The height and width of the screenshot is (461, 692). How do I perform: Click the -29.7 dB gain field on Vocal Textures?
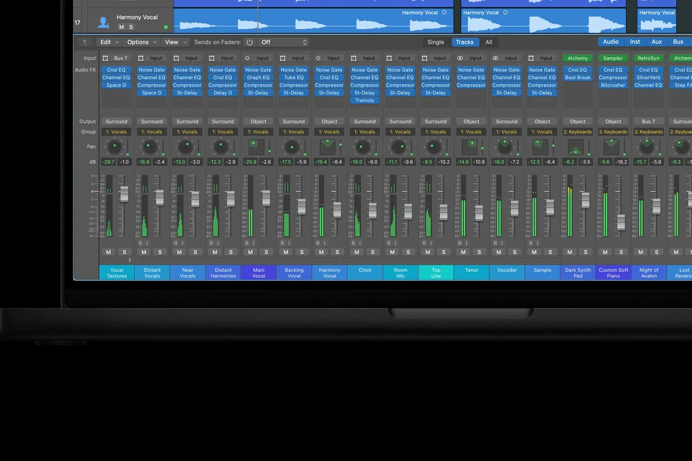pos(108,162)
